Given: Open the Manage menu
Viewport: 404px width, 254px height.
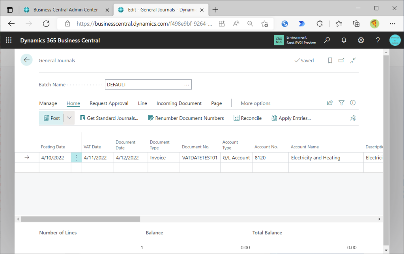Looking at the screenshot, I should point(48,103).
